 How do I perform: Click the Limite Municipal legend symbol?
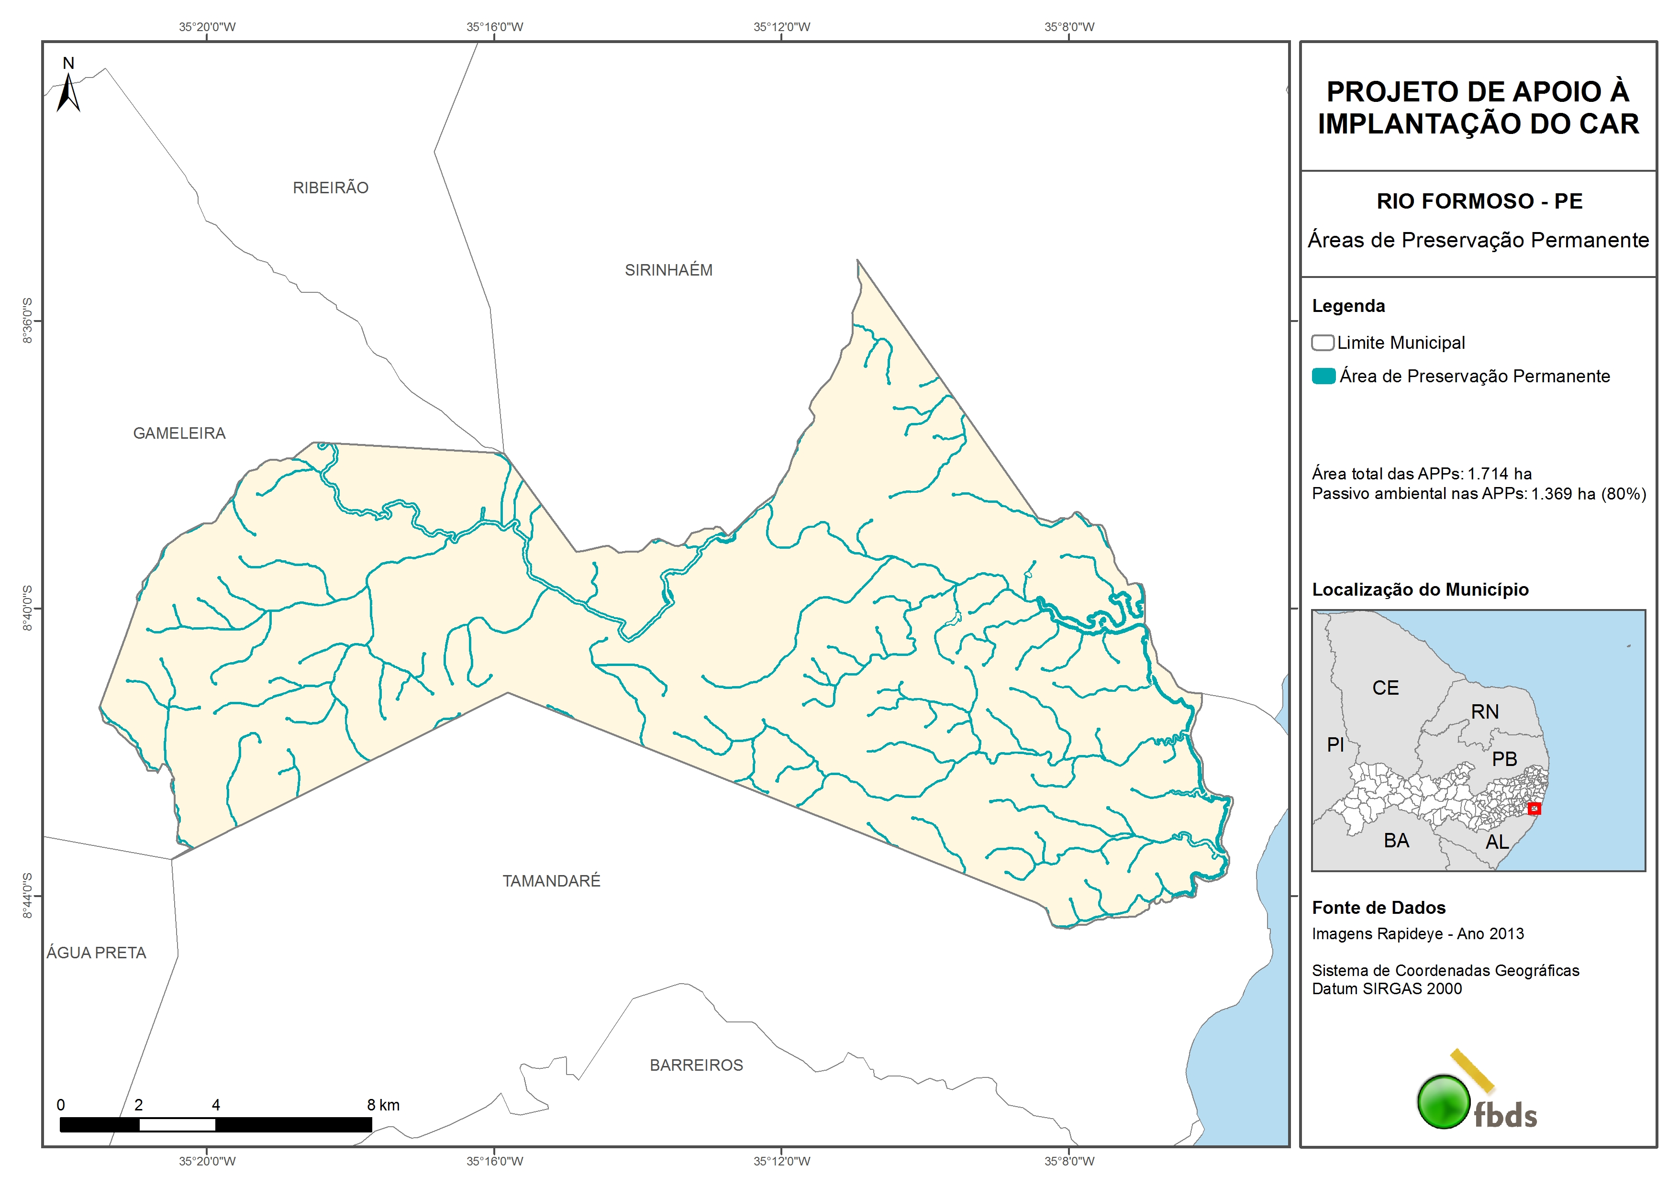(1322, 342)
